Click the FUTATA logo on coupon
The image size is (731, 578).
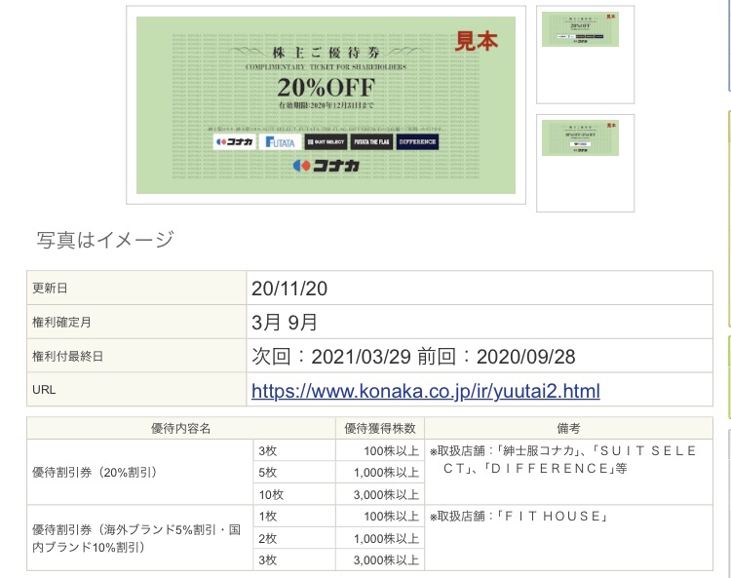280,141
